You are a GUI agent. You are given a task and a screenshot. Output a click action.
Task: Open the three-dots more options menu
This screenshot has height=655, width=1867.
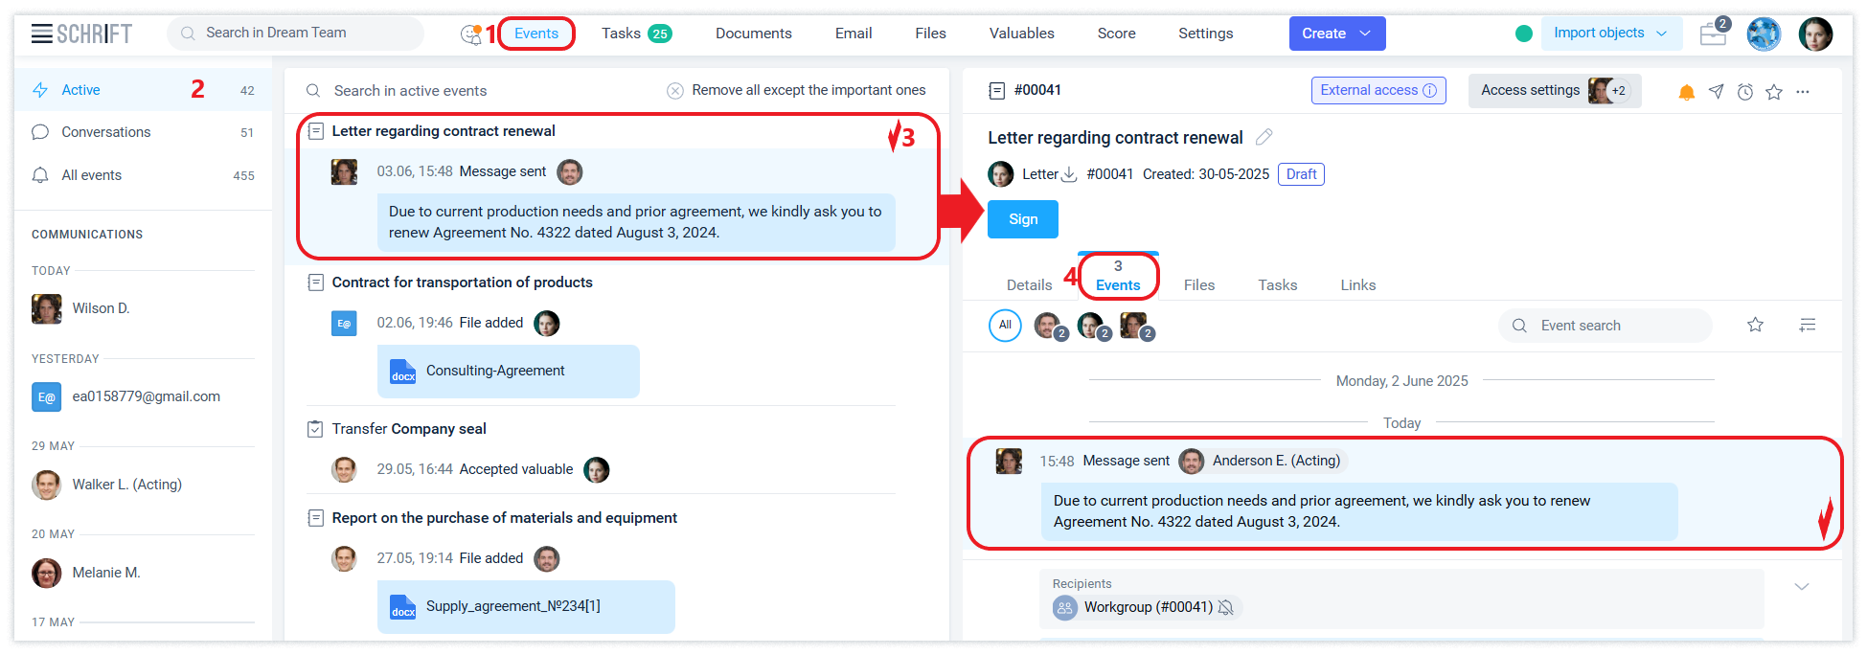[1803, 92]
